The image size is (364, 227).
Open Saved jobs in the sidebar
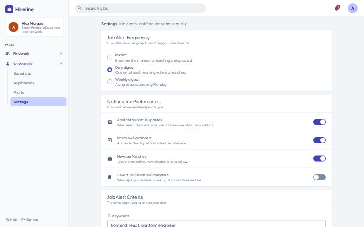38,74
